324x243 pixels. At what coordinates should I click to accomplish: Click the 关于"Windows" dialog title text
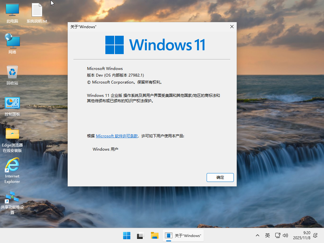coord(83,27)
